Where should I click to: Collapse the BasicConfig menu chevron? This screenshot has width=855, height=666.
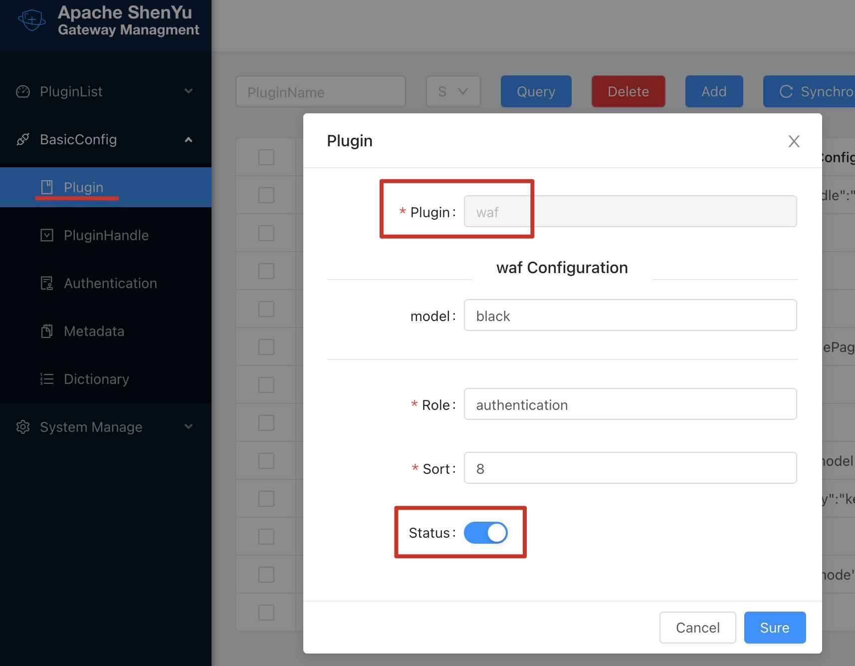coord(189,139)
